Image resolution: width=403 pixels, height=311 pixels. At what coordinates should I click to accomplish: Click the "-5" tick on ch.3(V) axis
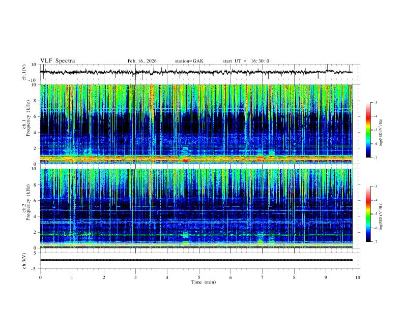(34, 269)
